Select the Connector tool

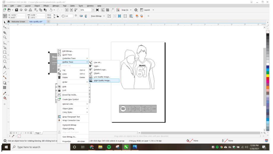point(5,77)
